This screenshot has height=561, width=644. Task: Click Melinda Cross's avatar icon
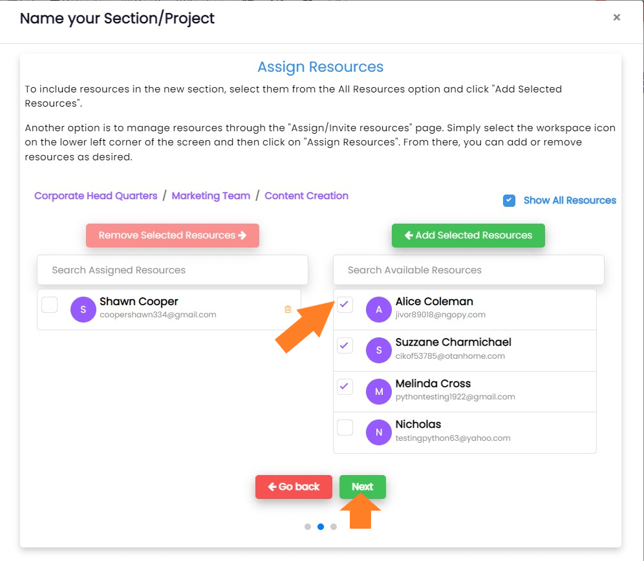point(379,392)
